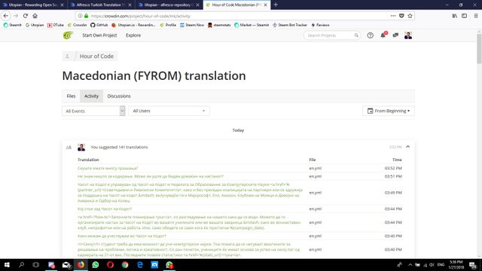The image size is (482, 271).
Task: Select the Activity tab
Action: (91, 96)
